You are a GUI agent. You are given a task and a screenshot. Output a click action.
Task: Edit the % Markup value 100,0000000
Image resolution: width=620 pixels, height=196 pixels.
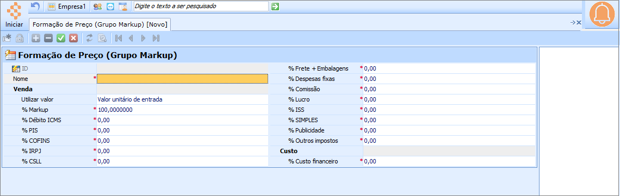coord(183,110)
